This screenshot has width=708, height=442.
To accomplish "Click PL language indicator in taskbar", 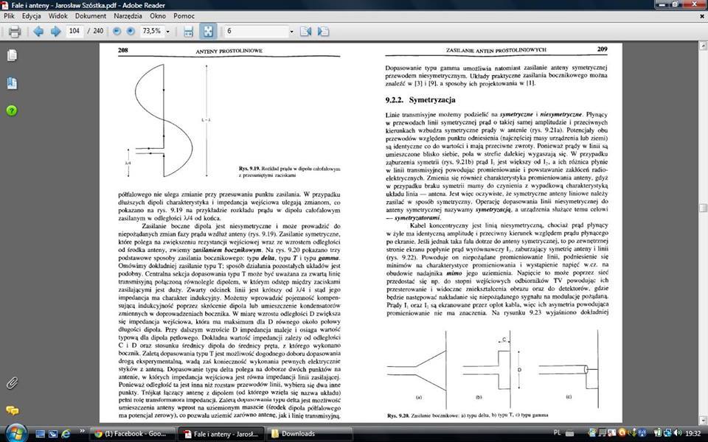I will [x=558, y=433].
